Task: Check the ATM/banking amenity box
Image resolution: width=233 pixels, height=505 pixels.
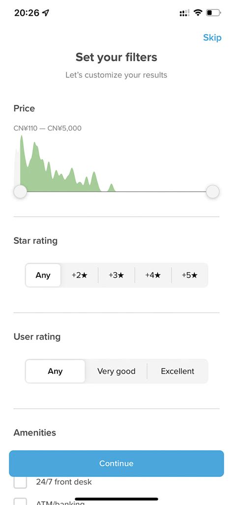Action: pyautogui.click(x=20, y=502)
